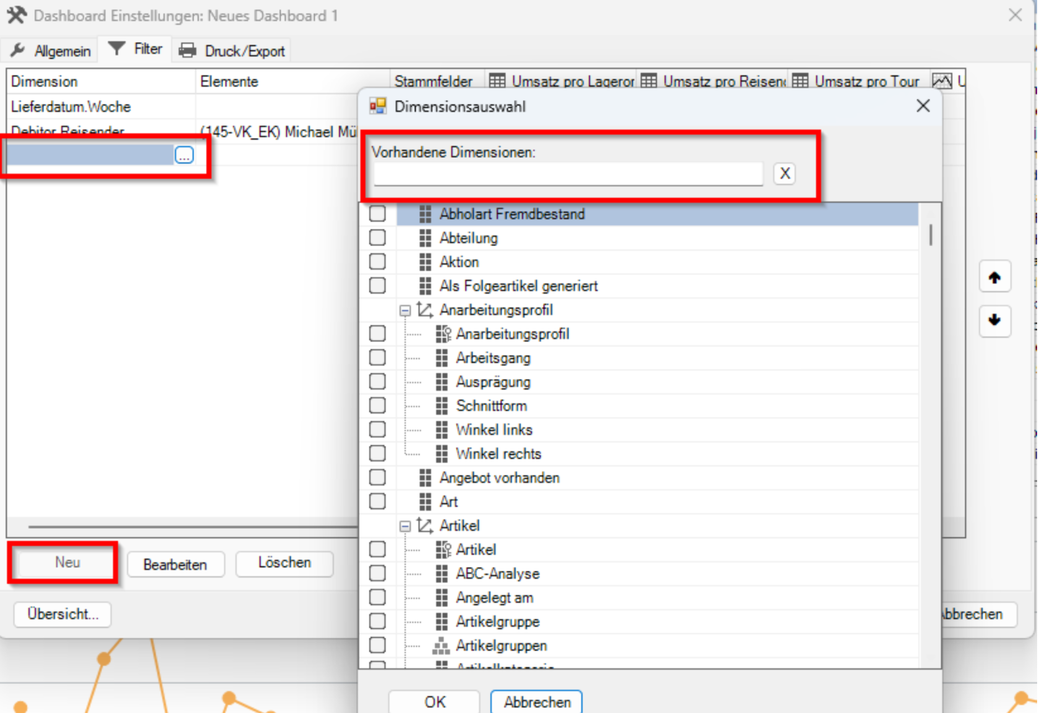Enable the Als Folgeartikel generiert checkbox
Viewport: 1039px width, 713px height.
tap(377, 286)
